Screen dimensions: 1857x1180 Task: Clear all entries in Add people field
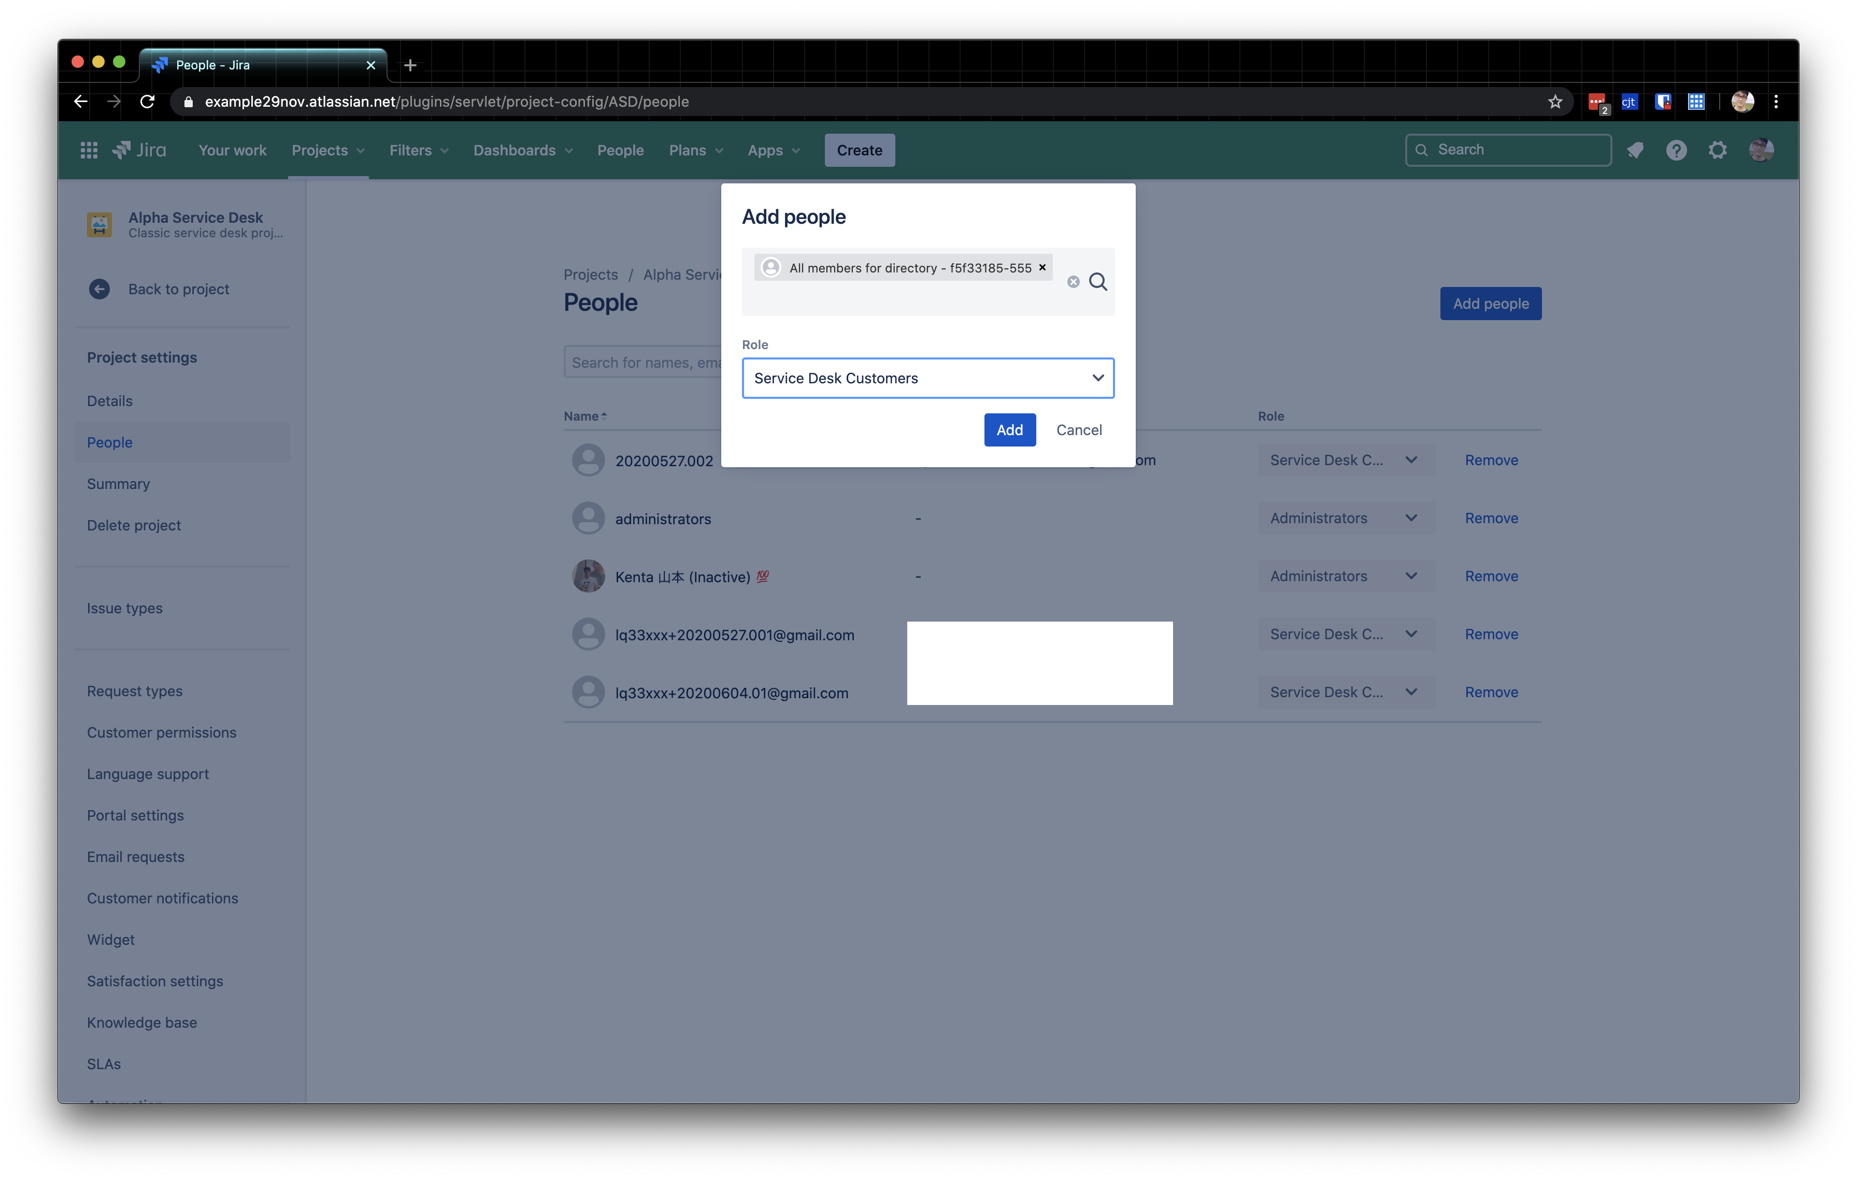coord(1074,282)
